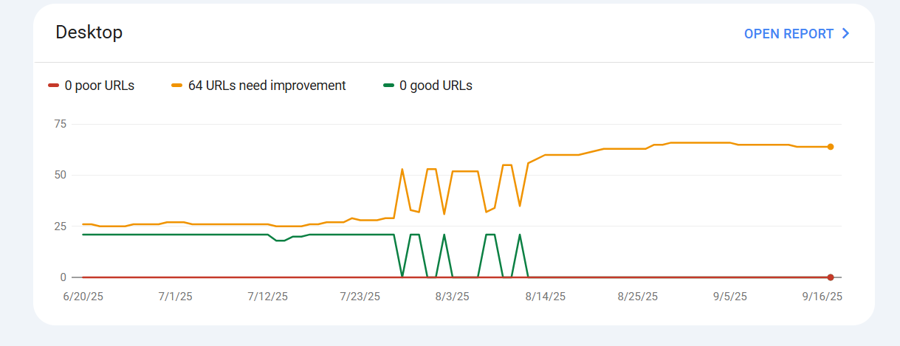Open the Desktop report link

(797, 34)
